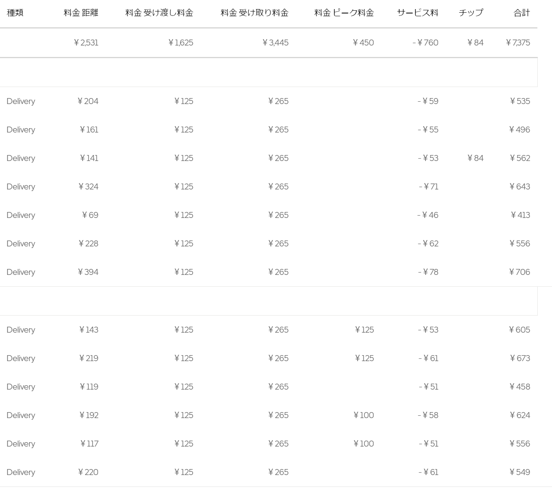Click the ¥84 tip in the ¥562 row

point(475,158)
